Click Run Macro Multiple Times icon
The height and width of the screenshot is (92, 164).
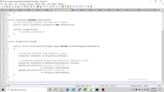(x=88, y=6)
